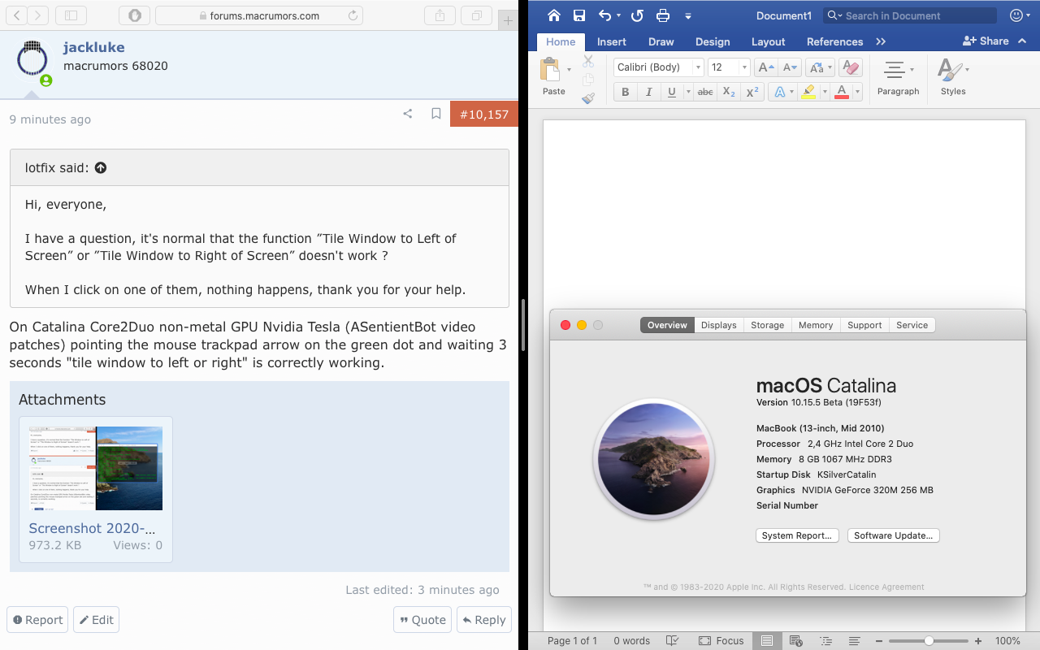Collapse the ribbon with the chevron

1024,41
